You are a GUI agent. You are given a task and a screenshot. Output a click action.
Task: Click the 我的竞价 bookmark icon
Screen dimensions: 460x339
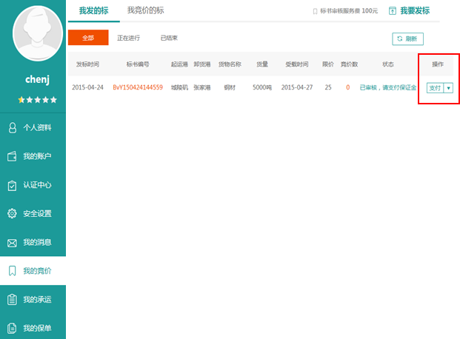(x=12, y=271)
